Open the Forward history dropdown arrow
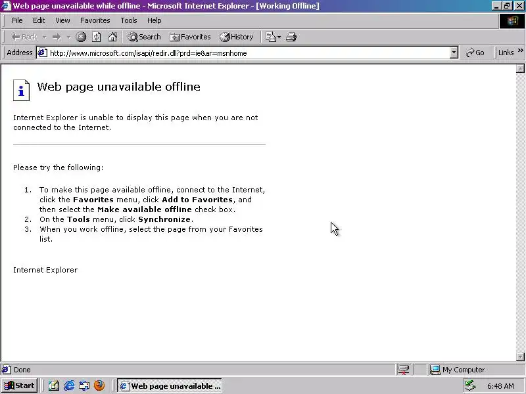Screen dimensions: 526x394 [69, 37]
